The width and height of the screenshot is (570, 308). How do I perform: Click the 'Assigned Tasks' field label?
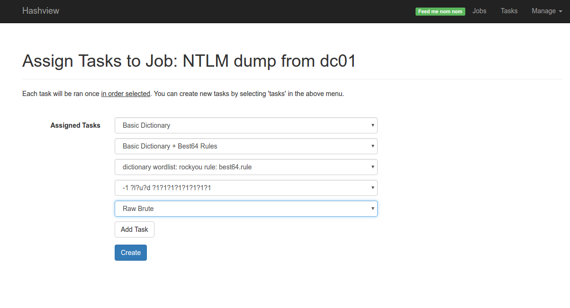pos(75,125)
